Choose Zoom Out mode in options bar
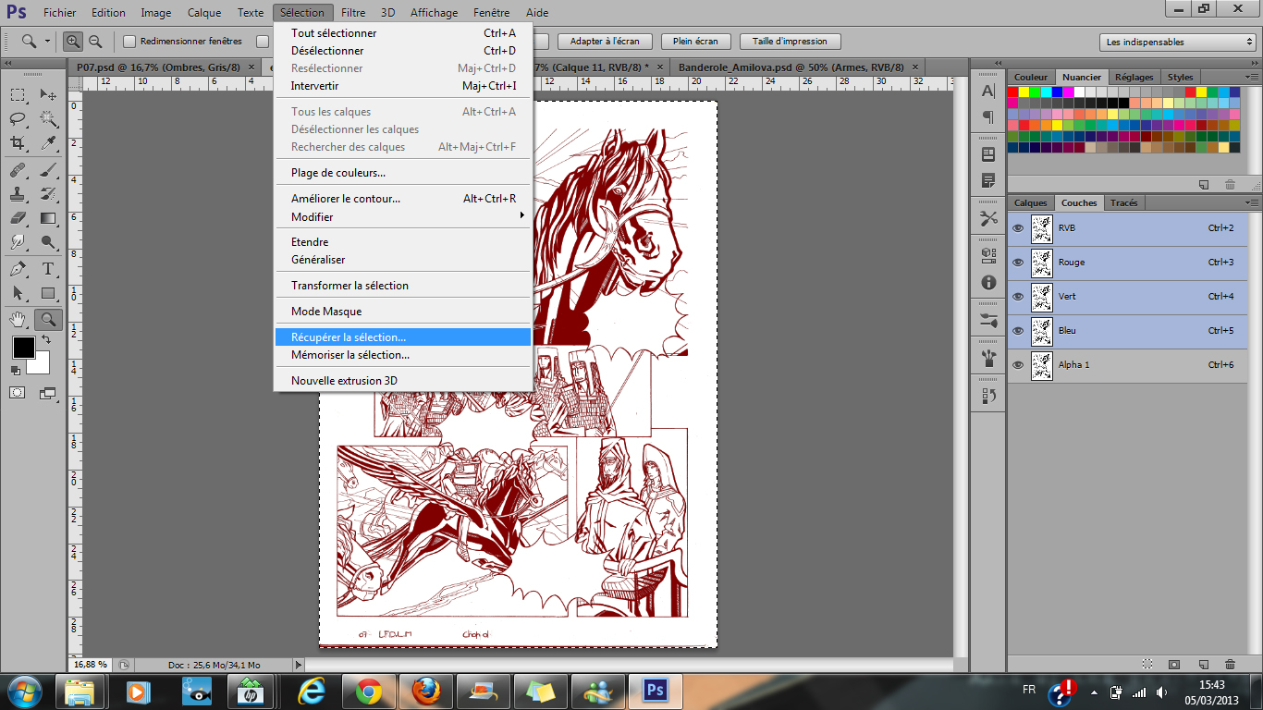 point(95,41)
